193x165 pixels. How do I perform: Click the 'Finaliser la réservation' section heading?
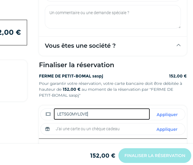[x=77, y=65]
